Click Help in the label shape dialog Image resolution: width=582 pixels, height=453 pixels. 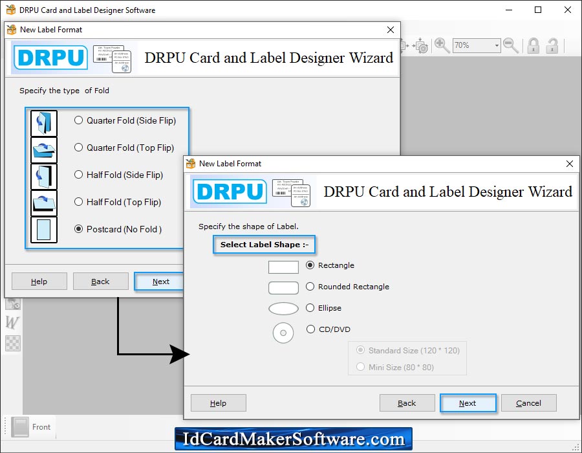click(219, 403)
